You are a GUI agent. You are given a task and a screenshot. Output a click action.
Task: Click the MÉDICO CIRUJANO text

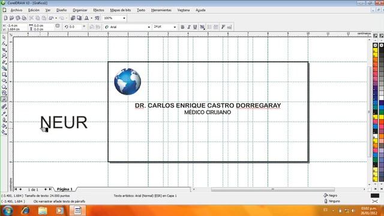208,112
